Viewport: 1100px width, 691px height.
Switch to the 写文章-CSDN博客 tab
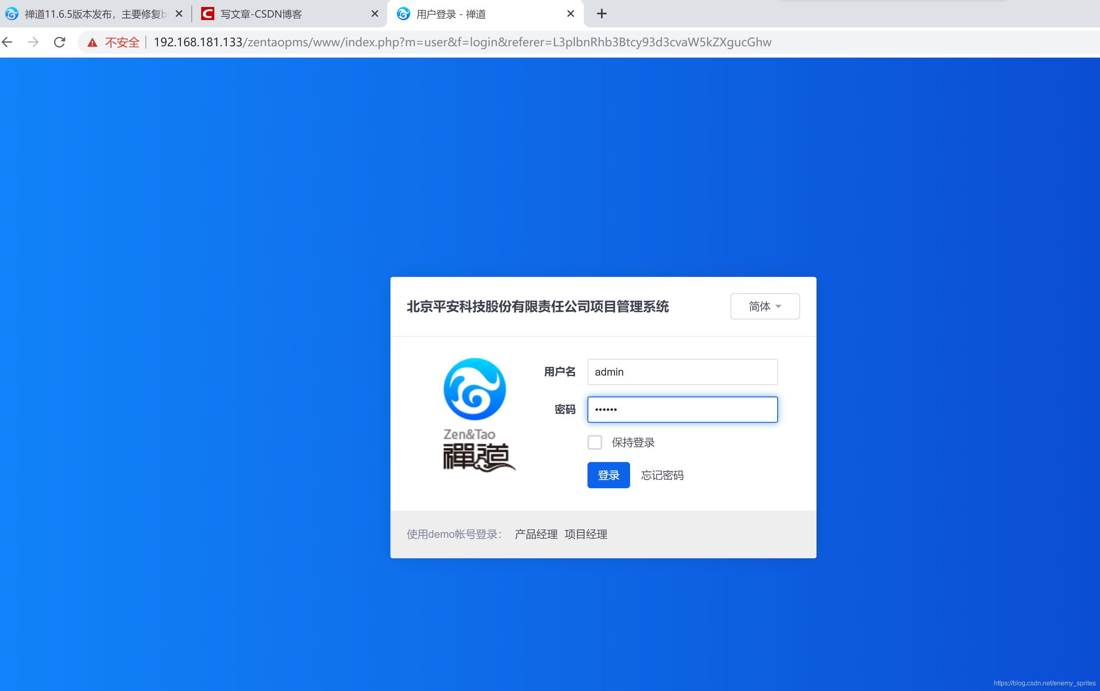[290, 14]
